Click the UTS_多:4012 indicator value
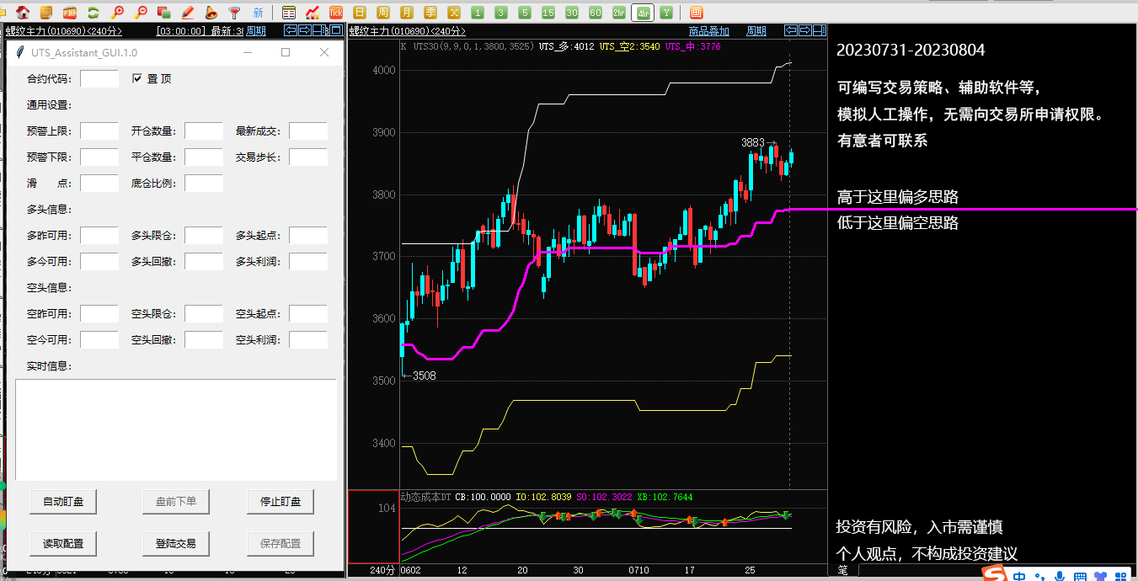The image size is (1138, 581). pos(566,47)
